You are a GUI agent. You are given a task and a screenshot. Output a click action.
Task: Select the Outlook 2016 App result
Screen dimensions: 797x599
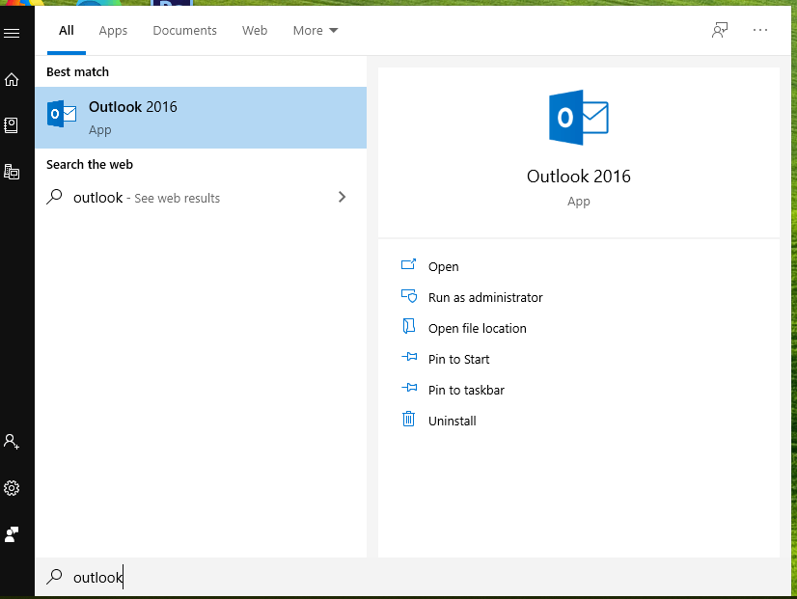pyautogui.click(x=201, y=118)
